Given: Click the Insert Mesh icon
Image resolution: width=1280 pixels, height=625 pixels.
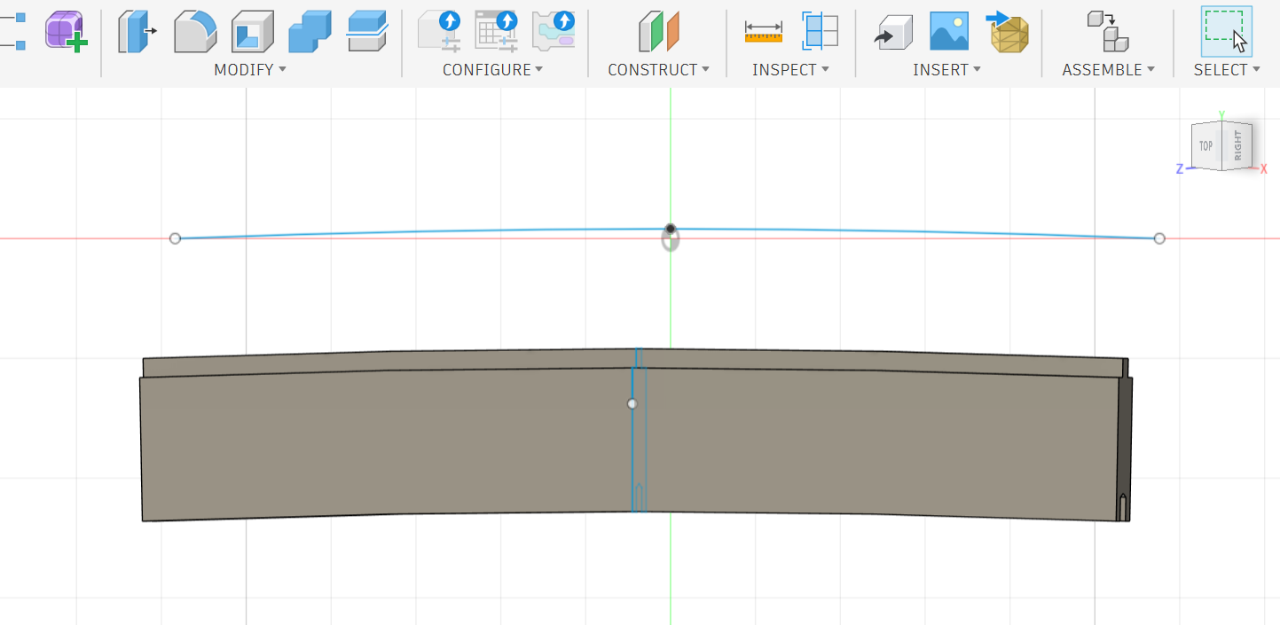Looking at the screenshot, I should [x=1006, y=31].
